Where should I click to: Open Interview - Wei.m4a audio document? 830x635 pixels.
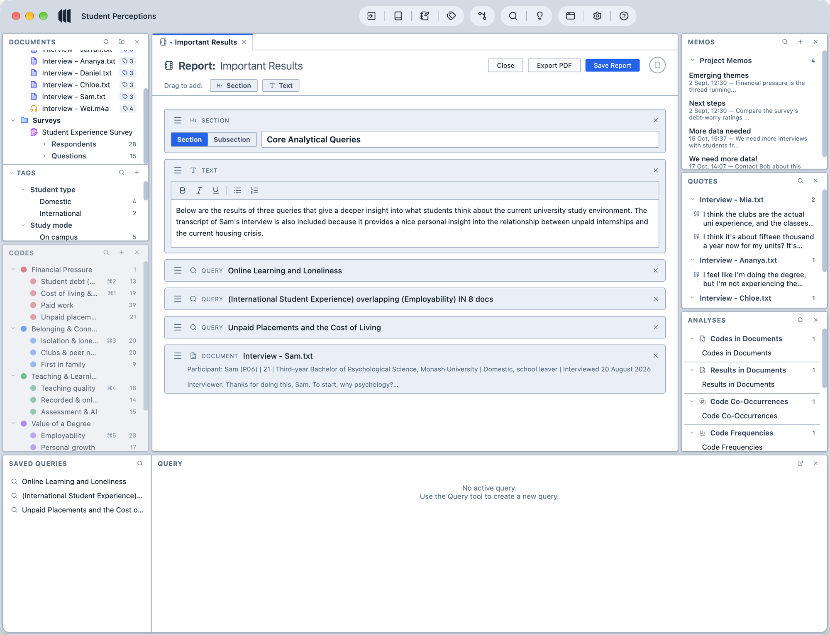tap(75, 109)
